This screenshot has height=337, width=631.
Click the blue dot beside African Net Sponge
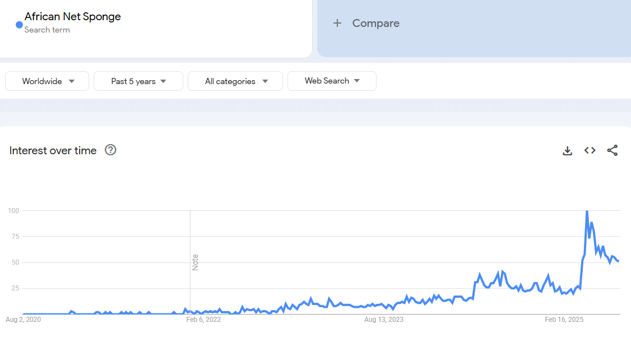click(x=19, y=25)
